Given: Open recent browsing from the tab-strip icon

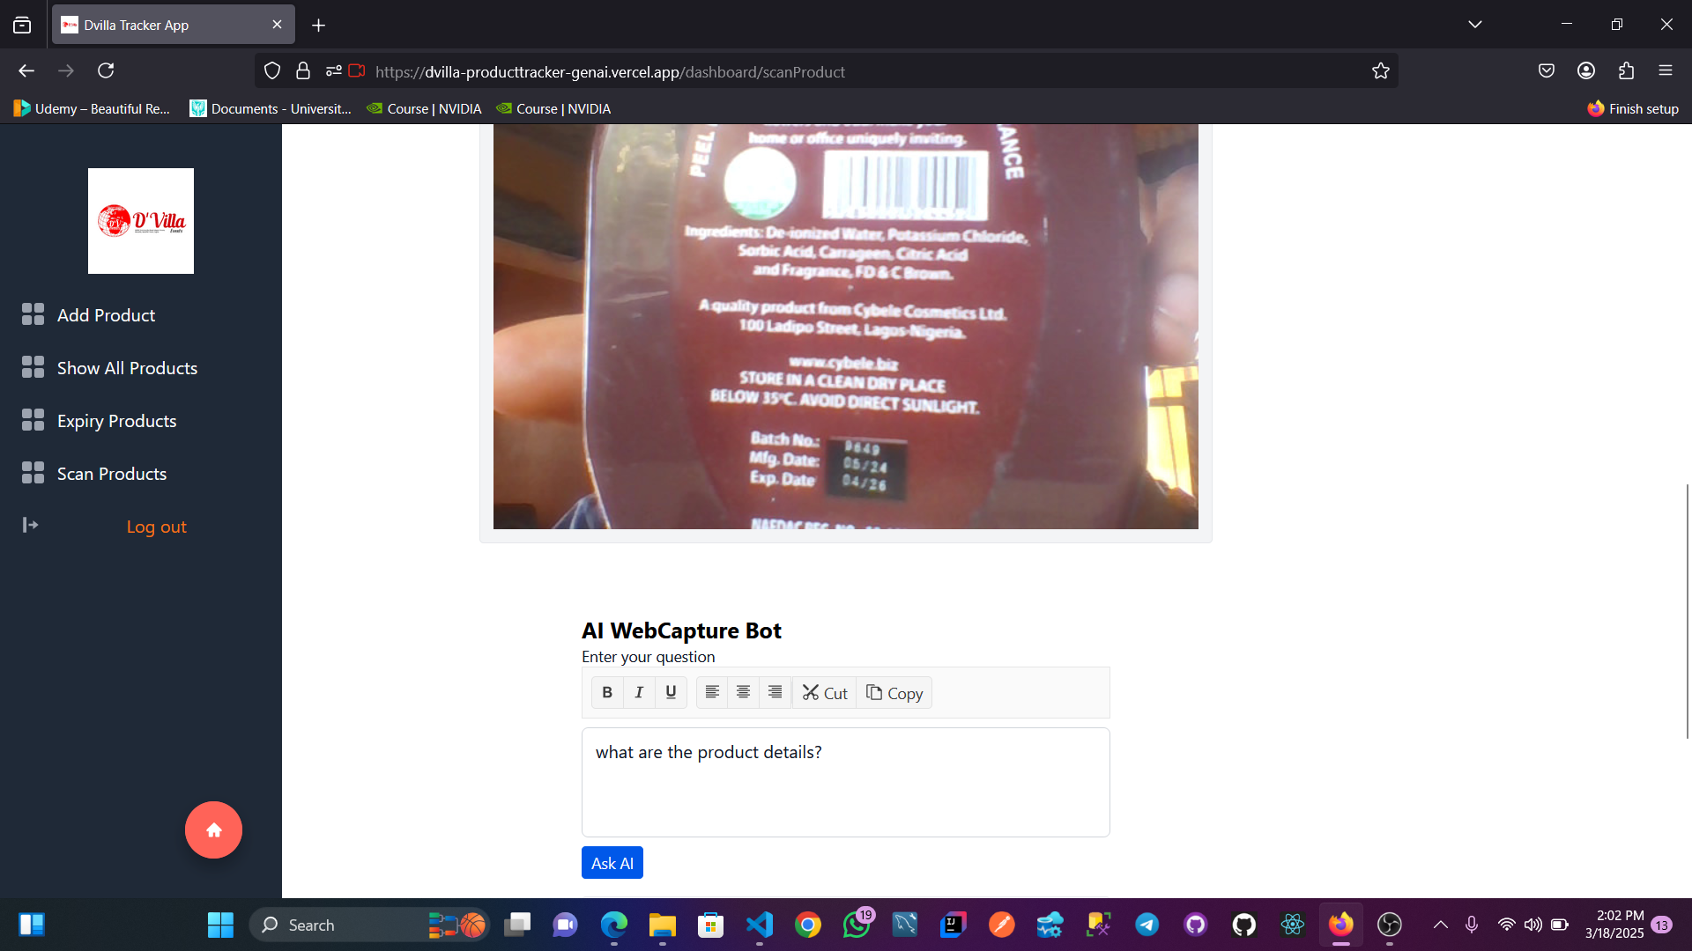Looking at the screenshot, I should pos(22,25).
